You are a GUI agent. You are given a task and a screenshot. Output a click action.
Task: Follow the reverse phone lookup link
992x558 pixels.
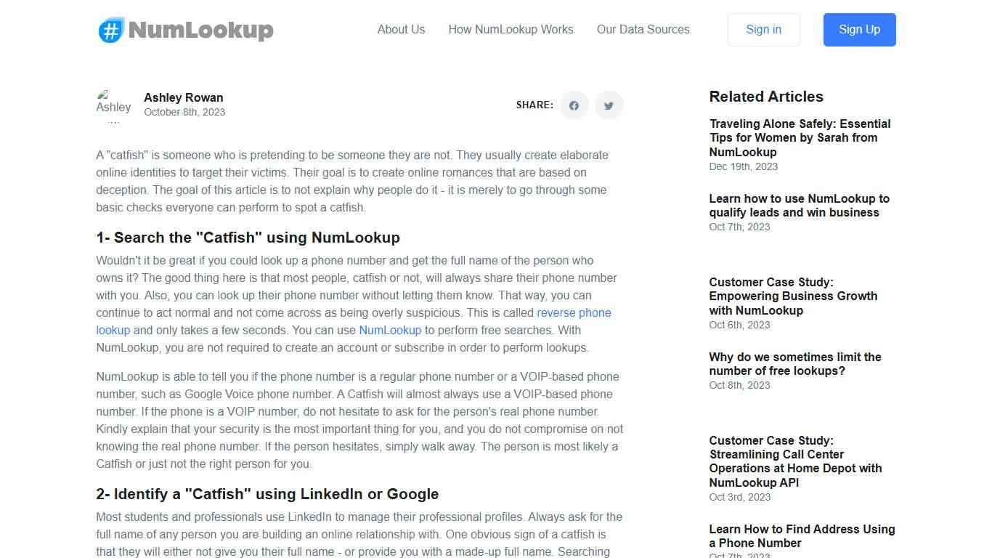pyautogui.click(x=573, y=313)
